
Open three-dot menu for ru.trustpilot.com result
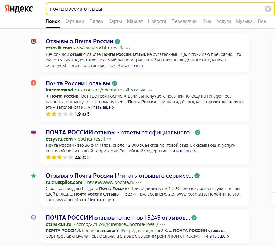click(139, 182)
